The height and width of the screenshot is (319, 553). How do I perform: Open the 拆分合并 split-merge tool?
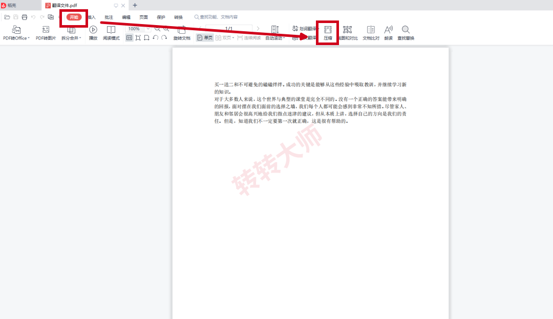tap(71, 33)
